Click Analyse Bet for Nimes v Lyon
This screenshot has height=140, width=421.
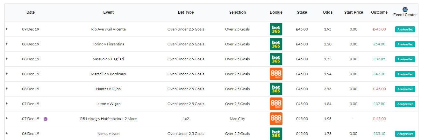coord(405,134)
